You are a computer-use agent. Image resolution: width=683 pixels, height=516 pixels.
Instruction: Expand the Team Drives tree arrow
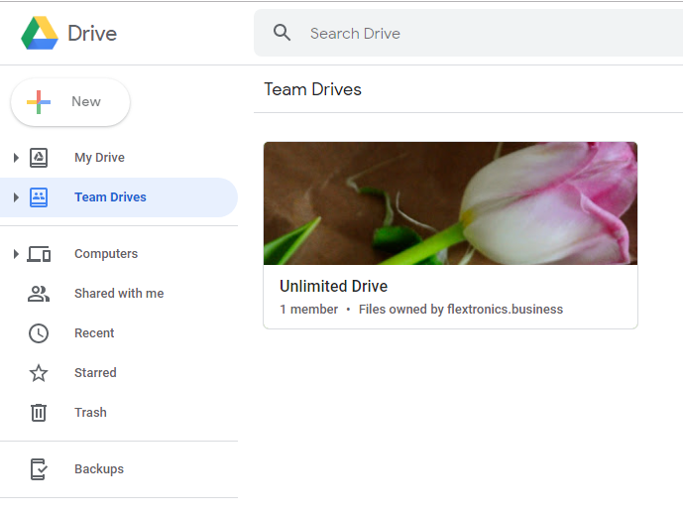pos(16,197)
